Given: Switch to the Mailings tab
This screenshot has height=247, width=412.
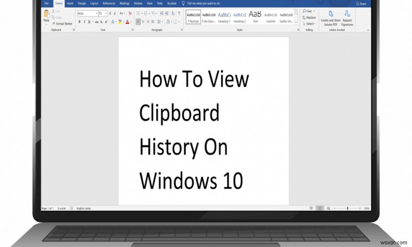Looking at the screenshot, I should [125, 4].
